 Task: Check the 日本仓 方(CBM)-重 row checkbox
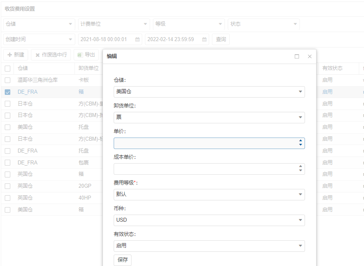click(x=8, y=104)
